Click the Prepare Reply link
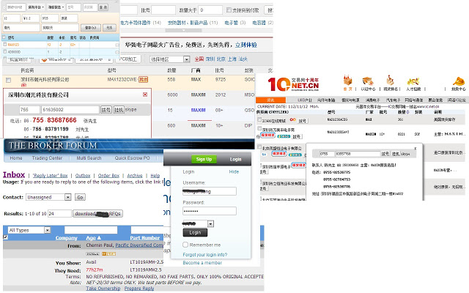 tap(139, 288)
